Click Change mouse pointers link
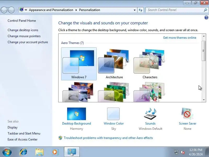Screen dimensions: 209x157 point(24,36)
